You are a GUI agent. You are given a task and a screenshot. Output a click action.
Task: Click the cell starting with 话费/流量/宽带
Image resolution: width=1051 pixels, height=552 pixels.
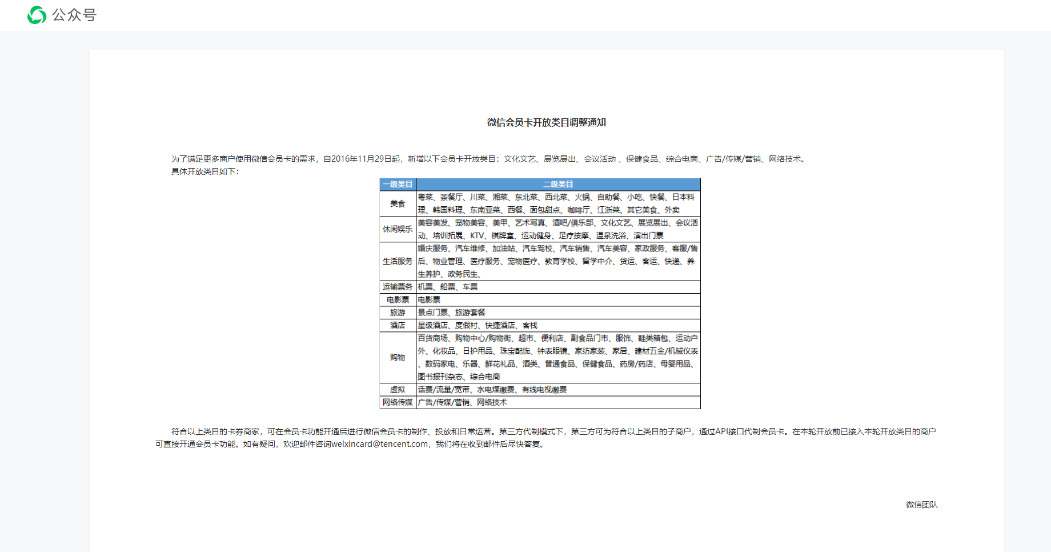tap(558, 390)
